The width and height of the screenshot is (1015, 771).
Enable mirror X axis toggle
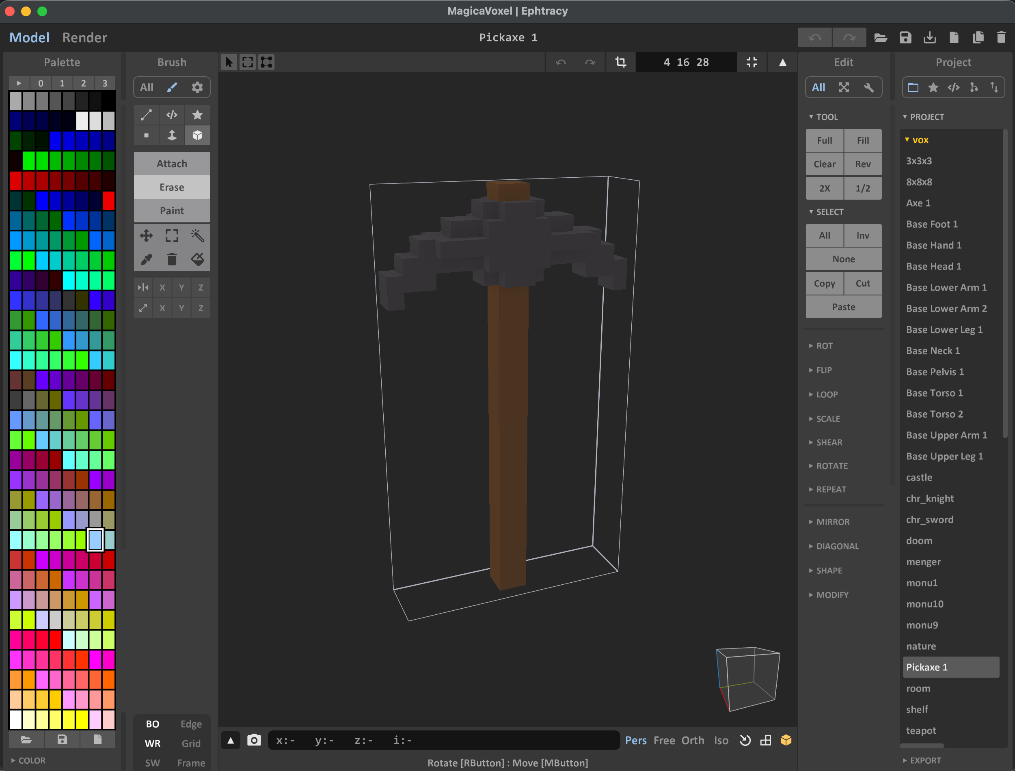[162, 287]
